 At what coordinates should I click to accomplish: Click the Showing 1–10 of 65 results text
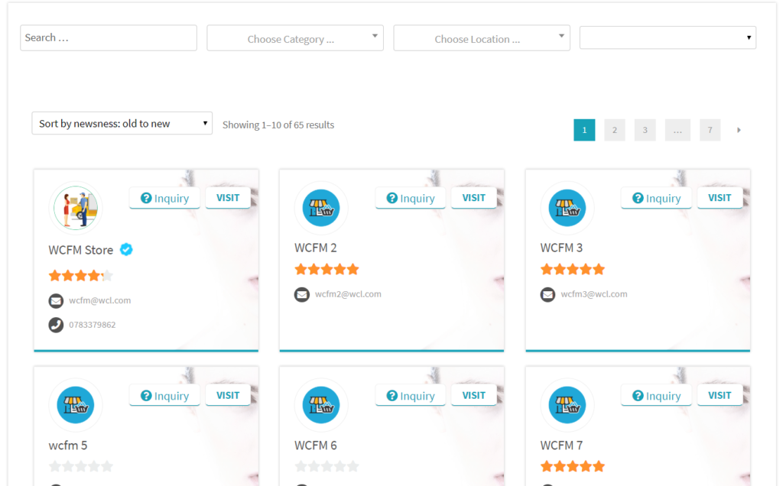click(278, 125)
